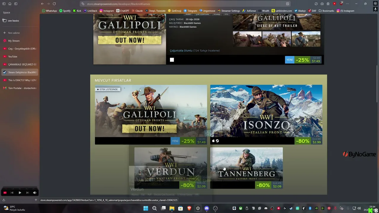379x213 pixels.
Task: Switch to the Tüm Postalar mail tab
Action: [20, 88]
